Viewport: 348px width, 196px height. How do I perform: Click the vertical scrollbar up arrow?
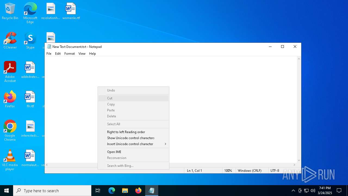299,59
